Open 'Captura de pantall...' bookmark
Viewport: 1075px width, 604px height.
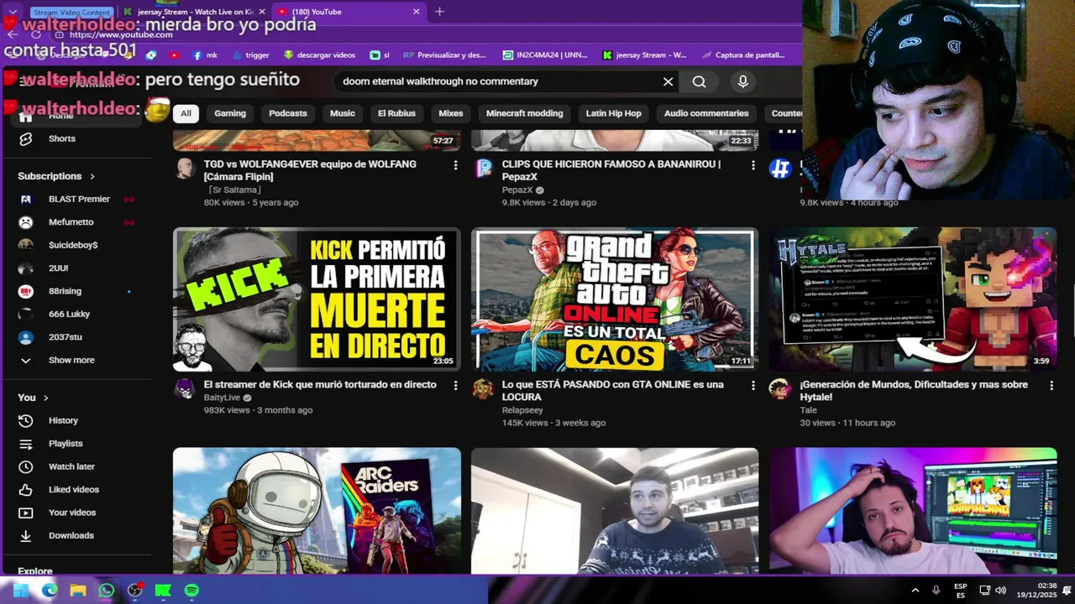point(742,55)
